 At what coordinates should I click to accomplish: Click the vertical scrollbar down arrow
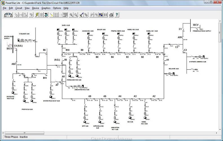220,129
